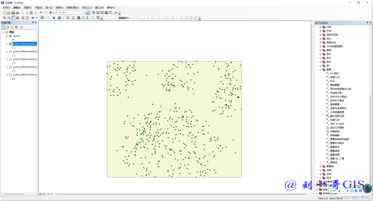Open the 自定义(C) menu
The width and height of the screenshot is (373, 201).
point(87,8)
